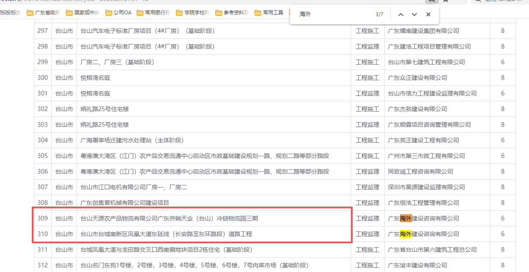
Task: Click company 广东耀南建设集团有限公司
Action: point(423,31)
